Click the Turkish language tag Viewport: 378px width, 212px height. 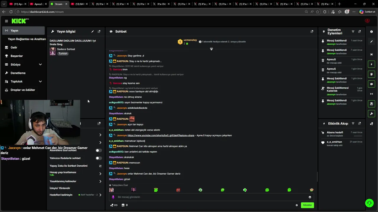click(x=63, y=54)
